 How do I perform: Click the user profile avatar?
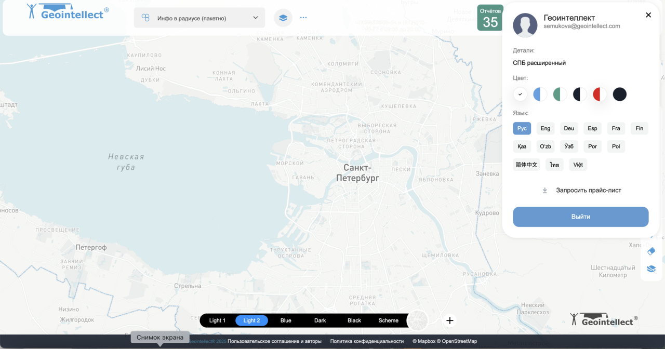click(x=525, y=25)
